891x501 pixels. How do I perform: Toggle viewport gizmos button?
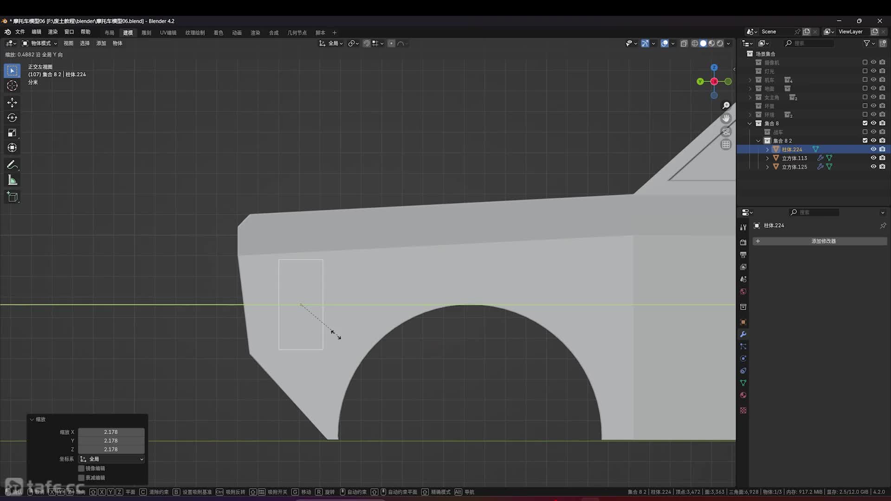pos(645,43)
